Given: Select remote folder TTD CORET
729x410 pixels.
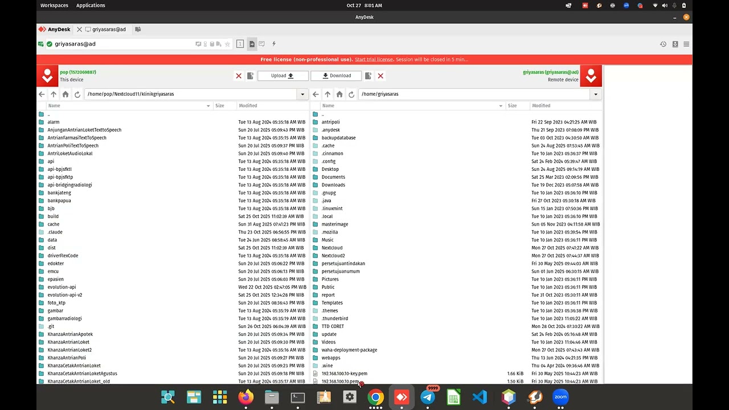Looking at the screenshot, I should coord(333,326).
